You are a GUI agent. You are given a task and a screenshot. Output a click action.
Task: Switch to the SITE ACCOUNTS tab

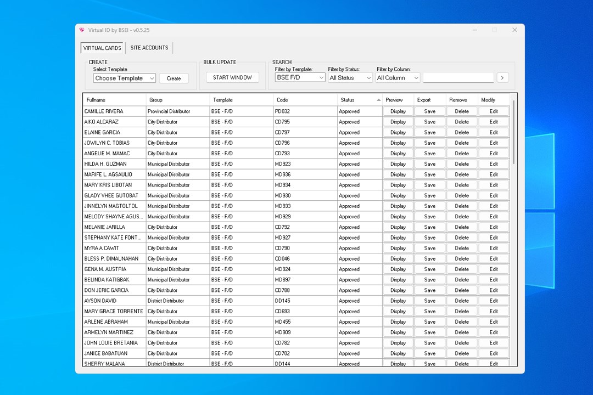pos(149,48)
